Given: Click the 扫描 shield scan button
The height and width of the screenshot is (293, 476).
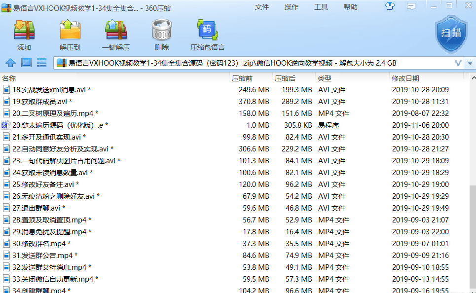Looking at the screenshot, I should click(451, 33).
